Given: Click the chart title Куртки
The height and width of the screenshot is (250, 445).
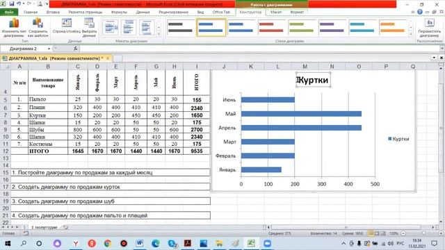Looking at the screenshot, I should (x=313, y=81).
